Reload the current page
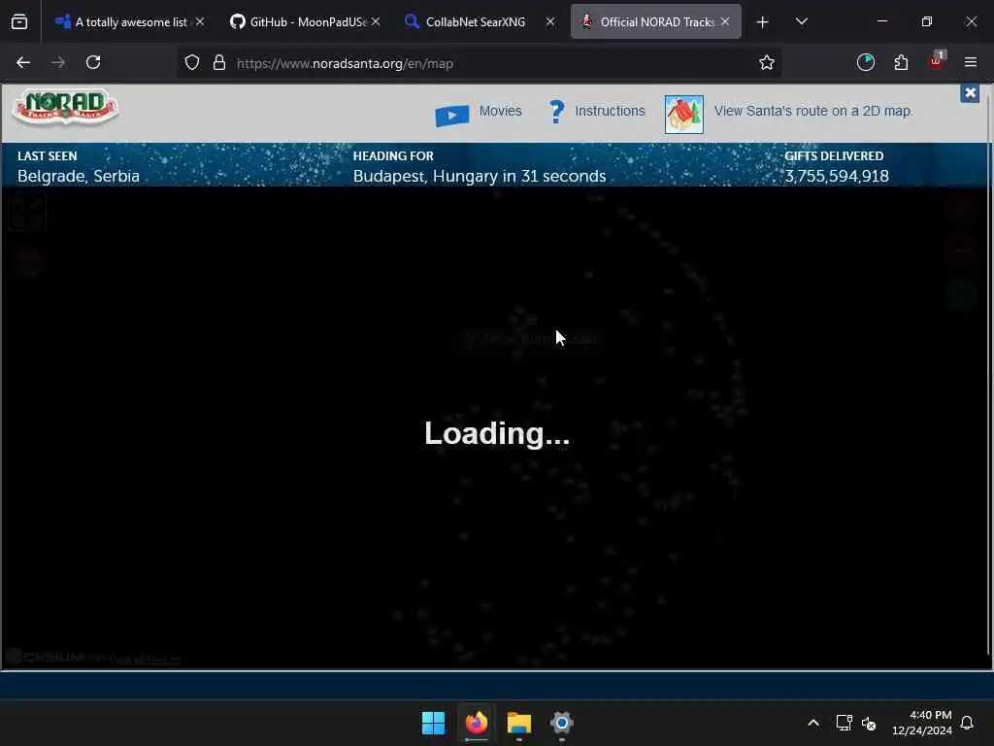 [x=93, y=63]
